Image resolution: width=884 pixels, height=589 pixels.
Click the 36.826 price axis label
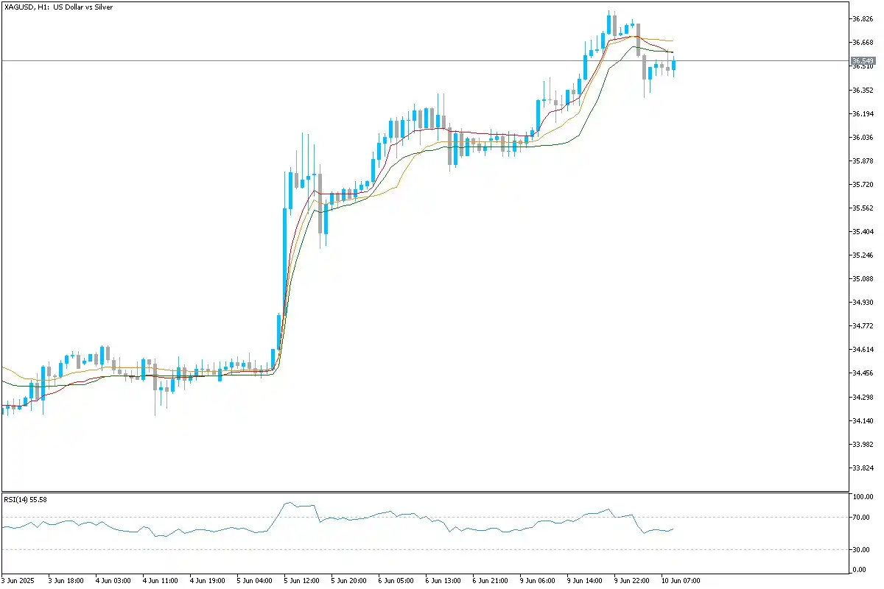[863, 19]
